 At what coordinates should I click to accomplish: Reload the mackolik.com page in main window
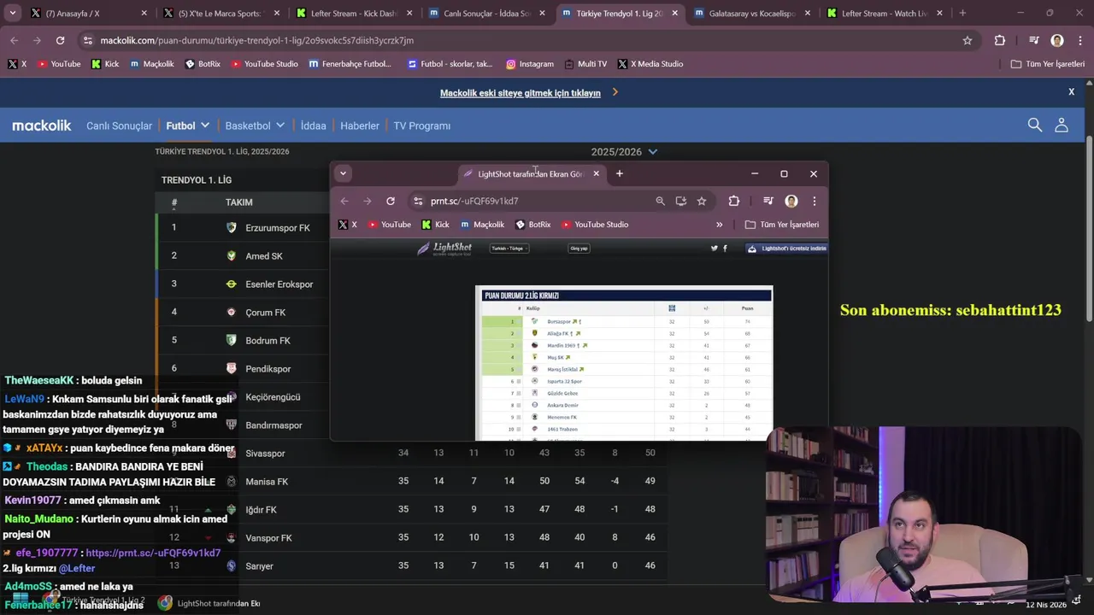coord(60,40)
